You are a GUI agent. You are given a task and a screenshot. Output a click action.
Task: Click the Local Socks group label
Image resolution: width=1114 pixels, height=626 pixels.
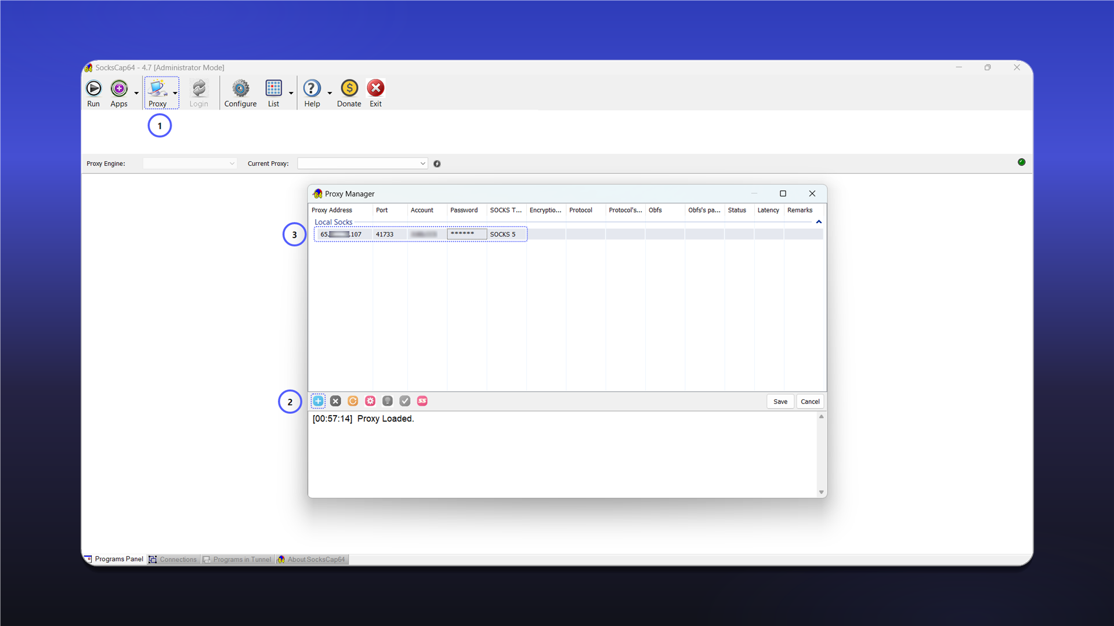point(333,222)
